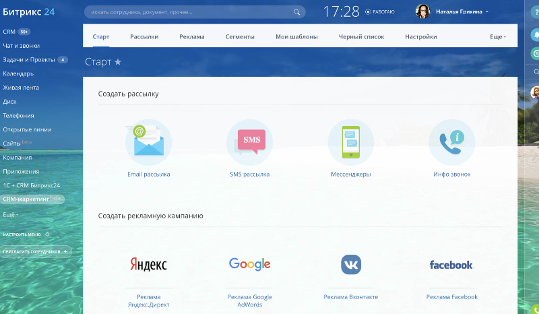The width and height of the screenshot is (539, 314).
Task: Open the gear beside Настроить меню
Action: coord(47,234)
